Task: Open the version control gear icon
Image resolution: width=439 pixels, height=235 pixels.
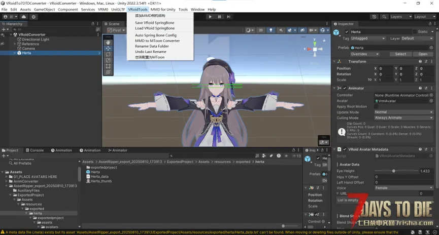Action: (33, 17)
